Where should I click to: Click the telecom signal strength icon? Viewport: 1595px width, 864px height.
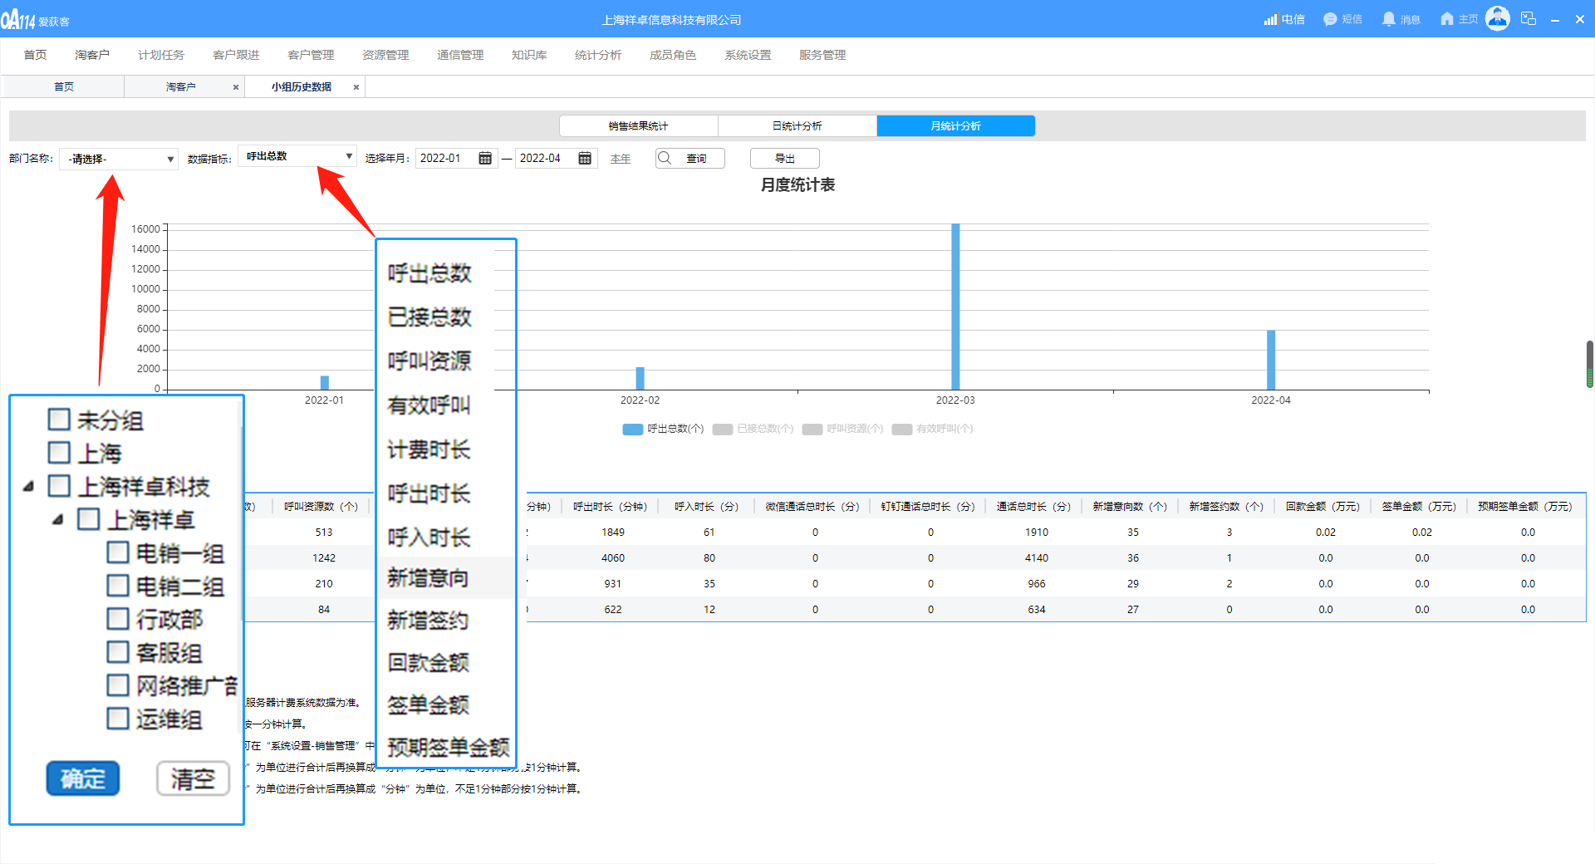point(1270,19)
